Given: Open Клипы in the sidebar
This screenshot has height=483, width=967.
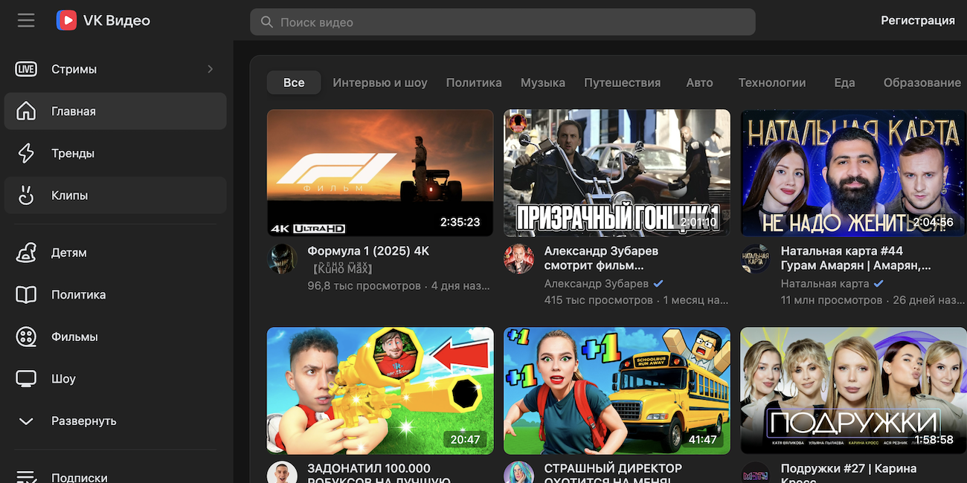Looking at the screenshot, I should (69, 195).
